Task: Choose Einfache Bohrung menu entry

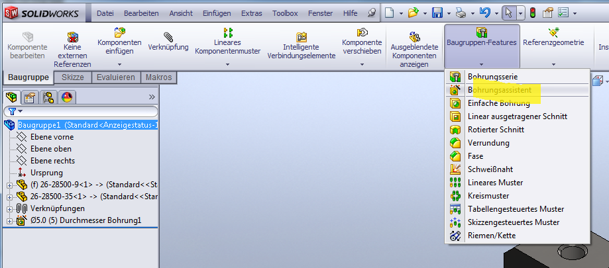Action: click(518, 103)
